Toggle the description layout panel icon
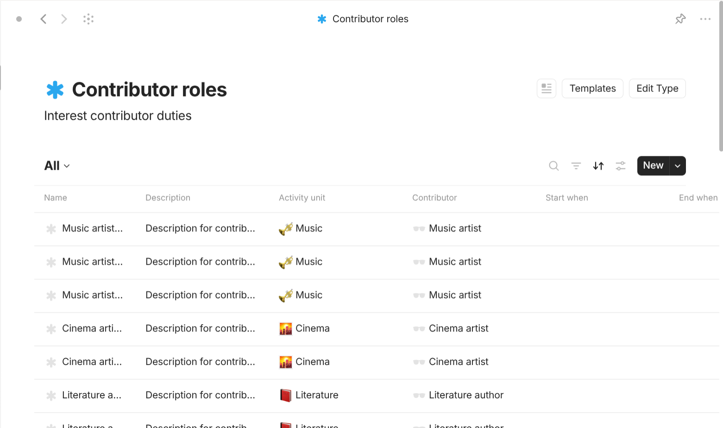723x428 pixels. click(x=546, y=88)
